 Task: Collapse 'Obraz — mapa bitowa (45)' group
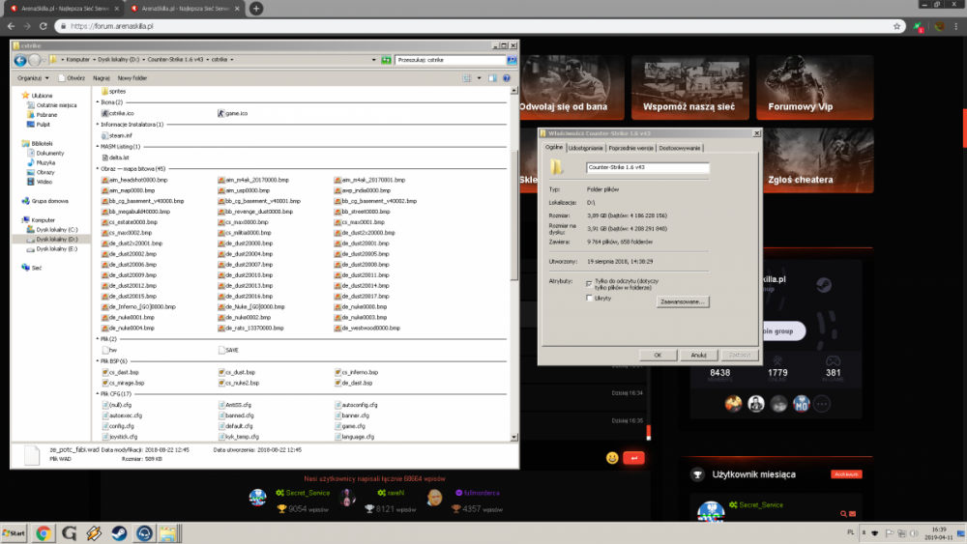tap(98, 169)
